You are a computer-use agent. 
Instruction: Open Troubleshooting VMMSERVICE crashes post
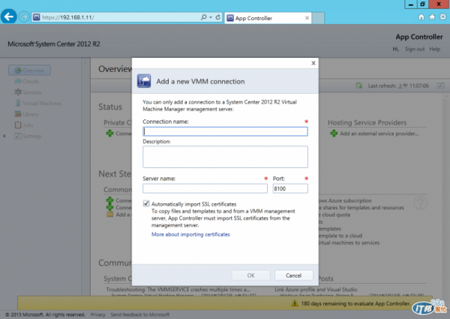click(x=178, y=290)
